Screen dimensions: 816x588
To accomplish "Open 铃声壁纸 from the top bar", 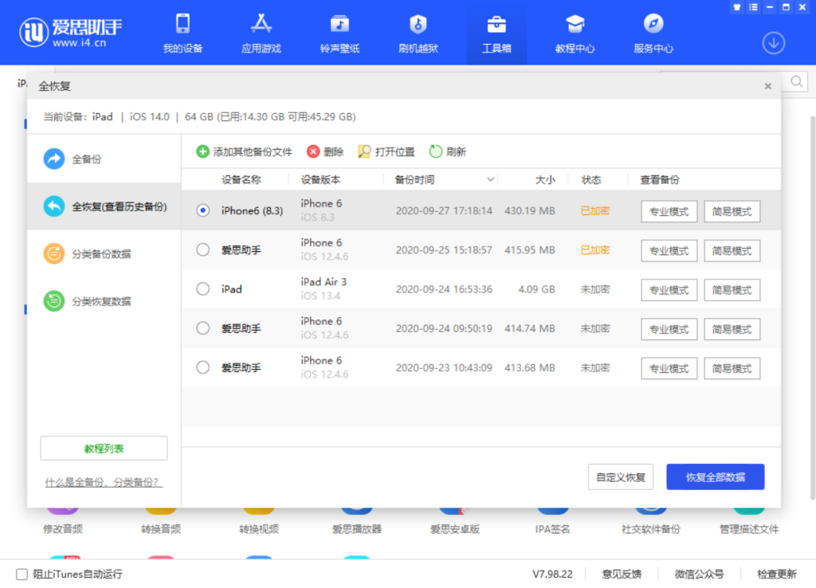I will click(x=339, y=32).
